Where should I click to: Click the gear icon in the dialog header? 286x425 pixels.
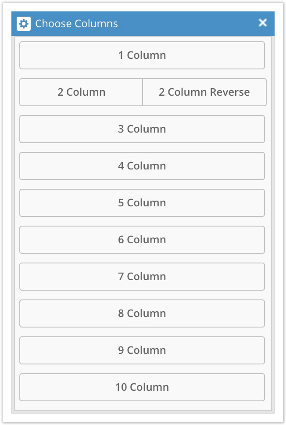[x=23, y=24]
